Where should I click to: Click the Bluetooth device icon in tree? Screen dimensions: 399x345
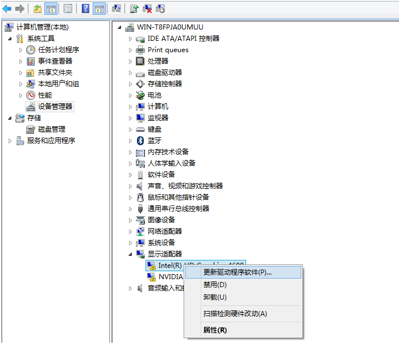point(140,140)
